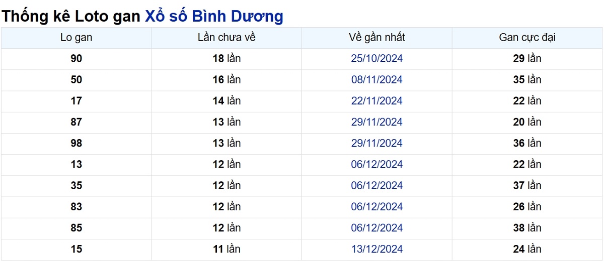604x261 pixels.
Task: Select the Về gần nhất column header
Action: tap(377, 38)
